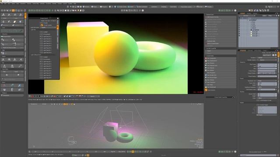Activate Polygons selection mode button
This screenshot has height=157, width=280.
pyautogui.click(x=104, y=7)
